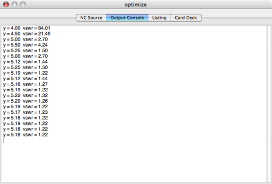This screenshot has width=272, height=184.
Task: Click the 'optimize' window title
Action: pyautogui.click(x=135, y=5)
